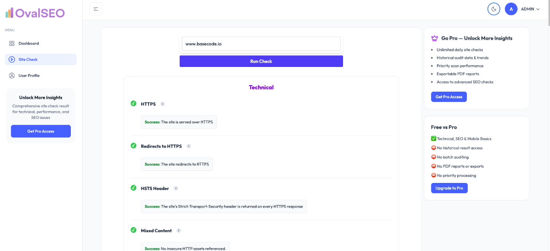Show info for Mixed Content check

pos(179,231)
